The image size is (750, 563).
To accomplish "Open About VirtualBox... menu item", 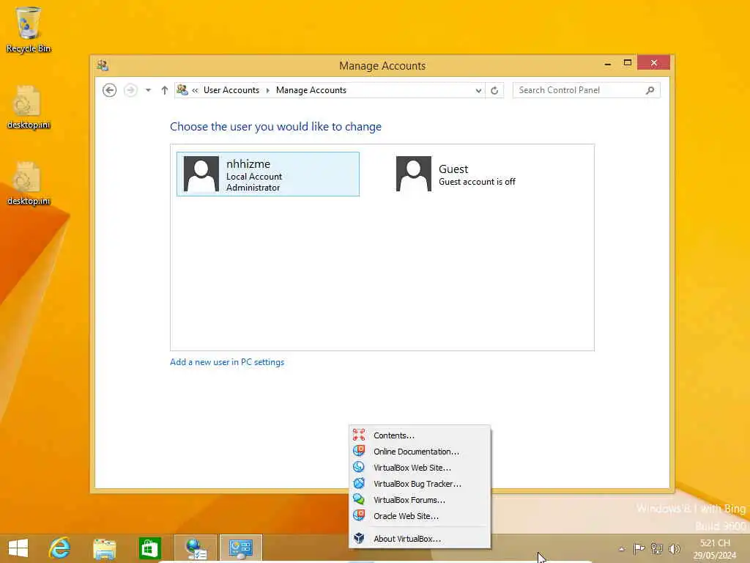I will (x=420, y=539).
